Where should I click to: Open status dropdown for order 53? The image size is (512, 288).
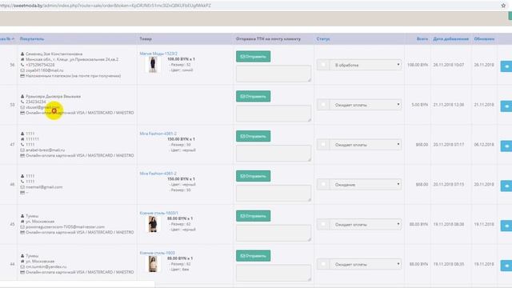(x=366, y=105)
